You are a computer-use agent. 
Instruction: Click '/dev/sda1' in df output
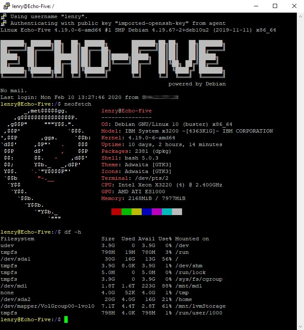pos(16,259)
